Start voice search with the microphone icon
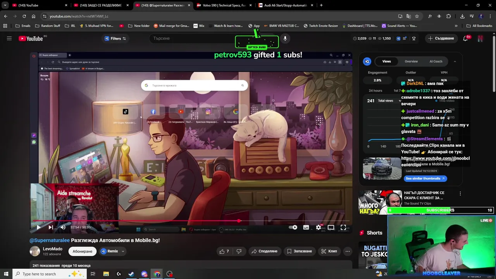496x279 pixels. pos(285,38)
